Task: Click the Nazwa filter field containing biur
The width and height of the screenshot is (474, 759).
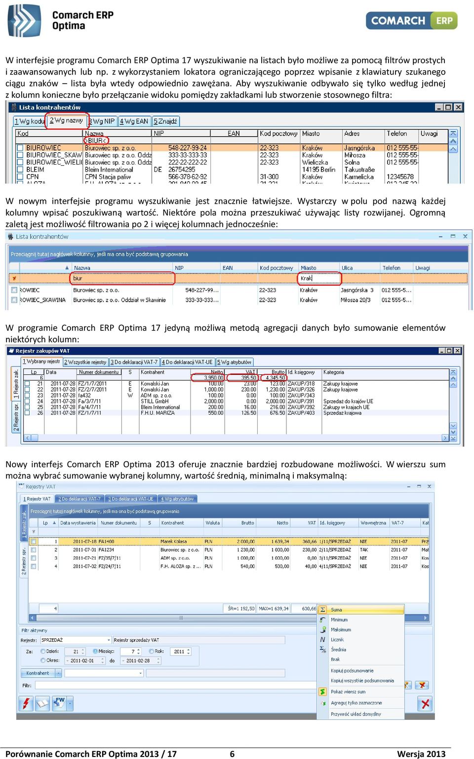Action: point(122,278)
